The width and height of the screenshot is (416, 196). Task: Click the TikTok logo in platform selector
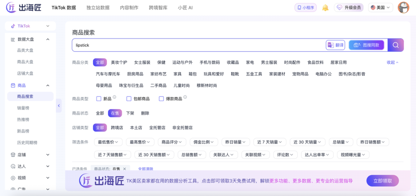[x=13, y=26]
